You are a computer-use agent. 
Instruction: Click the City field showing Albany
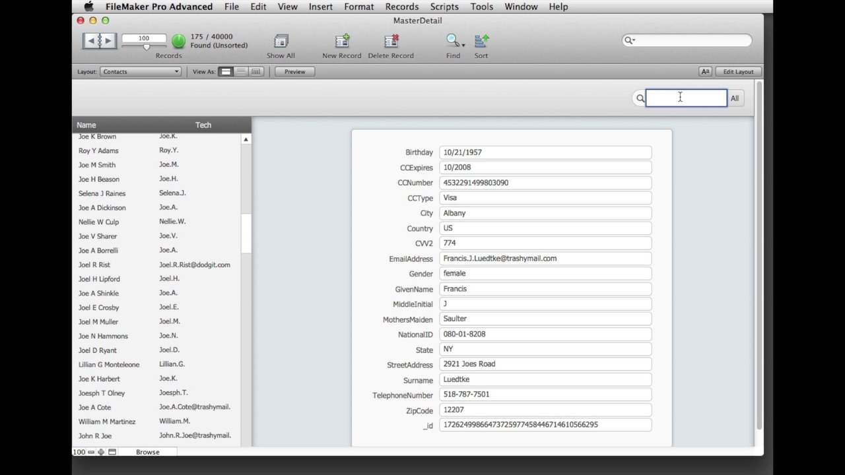[x=545, y=213]
